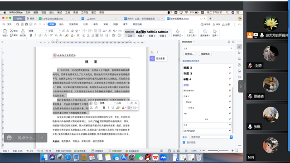
Task: Click the highlight color swatch in ribbon
Action: point(66,35)
